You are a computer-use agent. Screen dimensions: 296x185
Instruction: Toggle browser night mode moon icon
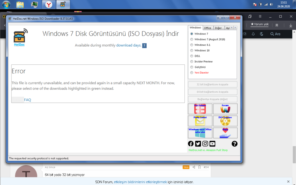[x=261, y=34]
